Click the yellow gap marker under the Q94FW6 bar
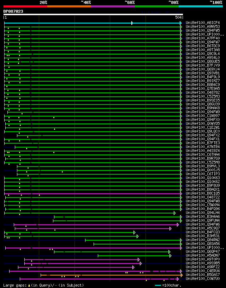The image size is (226, 288). click(26, 226)
